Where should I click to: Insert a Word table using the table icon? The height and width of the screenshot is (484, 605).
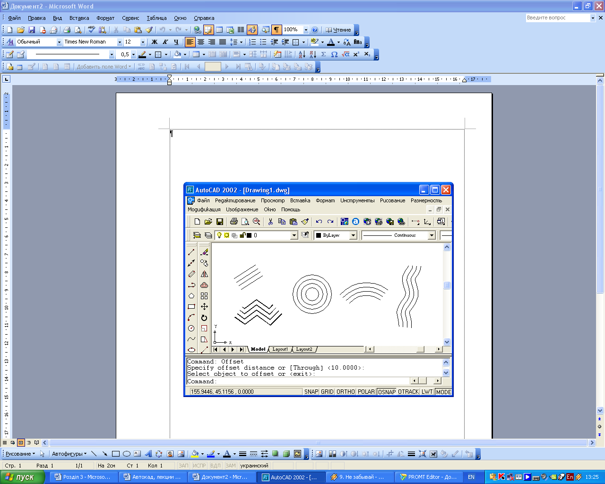pyautogui.click(x=219, y=30)
